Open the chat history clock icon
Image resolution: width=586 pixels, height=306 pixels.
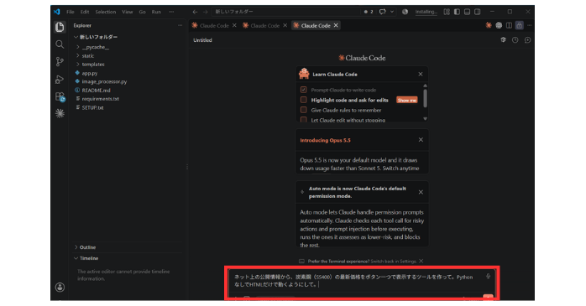[x=515, y=40]
